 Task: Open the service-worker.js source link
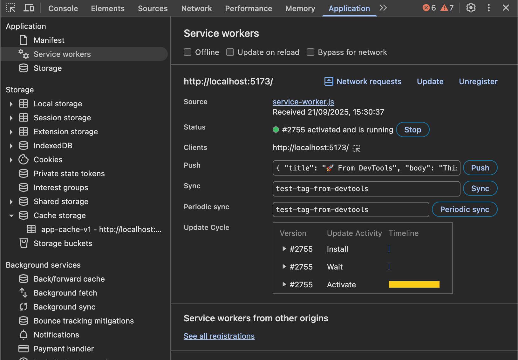click(303, 102)
